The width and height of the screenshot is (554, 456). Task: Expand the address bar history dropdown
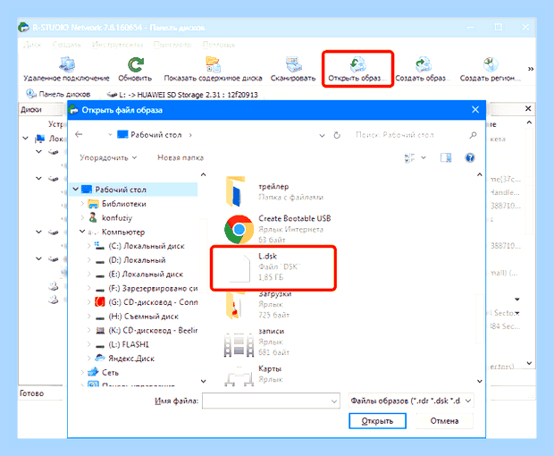tap(322, 135)
